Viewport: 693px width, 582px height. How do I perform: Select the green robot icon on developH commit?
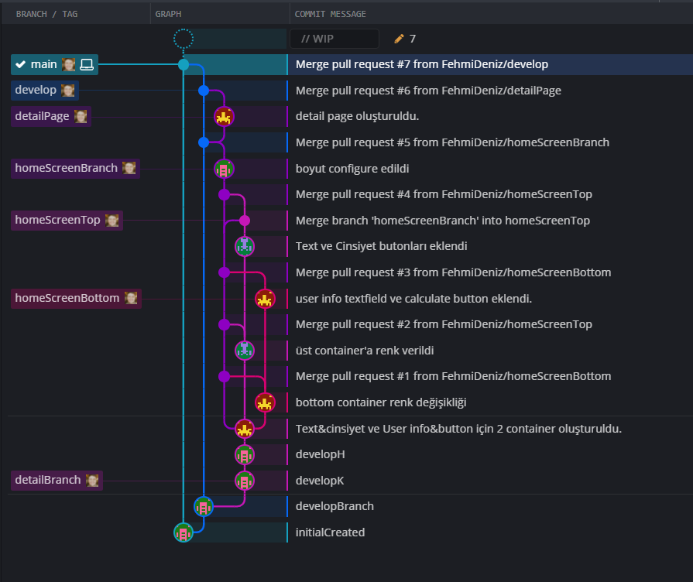pyautogui.click(x=245, y=454)
